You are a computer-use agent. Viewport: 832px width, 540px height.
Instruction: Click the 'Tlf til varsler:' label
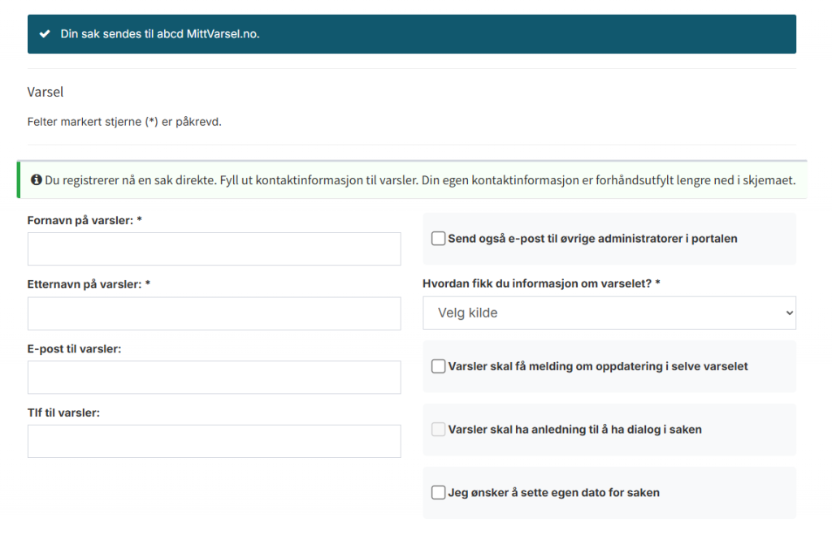point(63,413)
